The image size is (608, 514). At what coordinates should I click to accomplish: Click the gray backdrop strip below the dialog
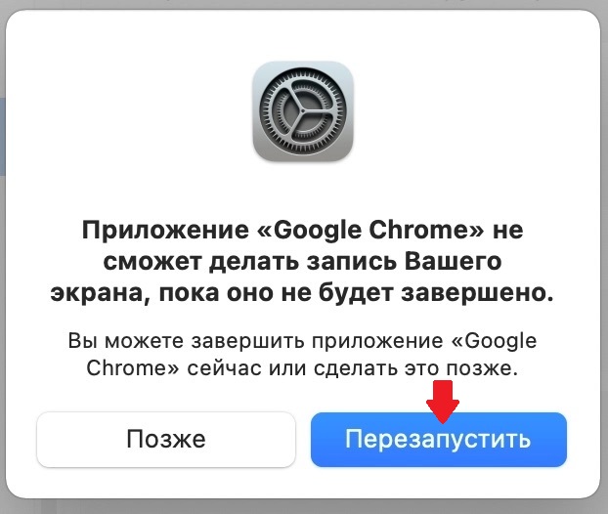click(x=304, y=507)
